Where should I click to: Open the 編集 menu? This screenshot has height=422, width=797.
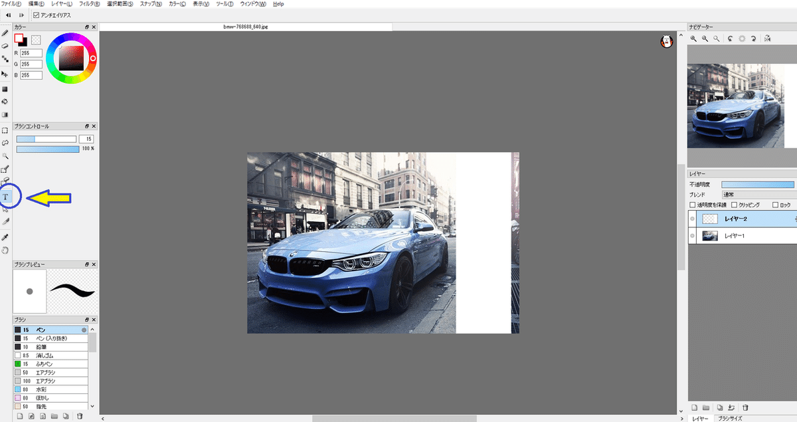click(37, 4)
